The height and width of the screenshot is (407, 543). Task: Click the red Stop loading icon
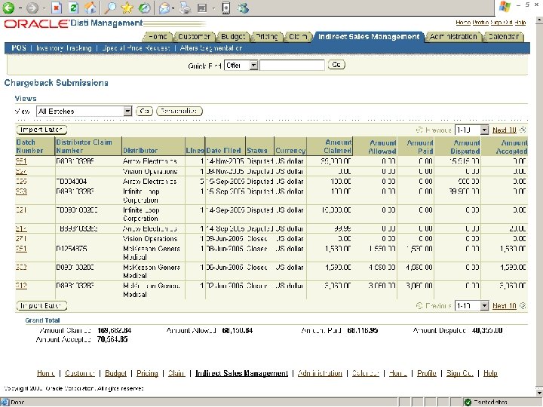[57, 8]
